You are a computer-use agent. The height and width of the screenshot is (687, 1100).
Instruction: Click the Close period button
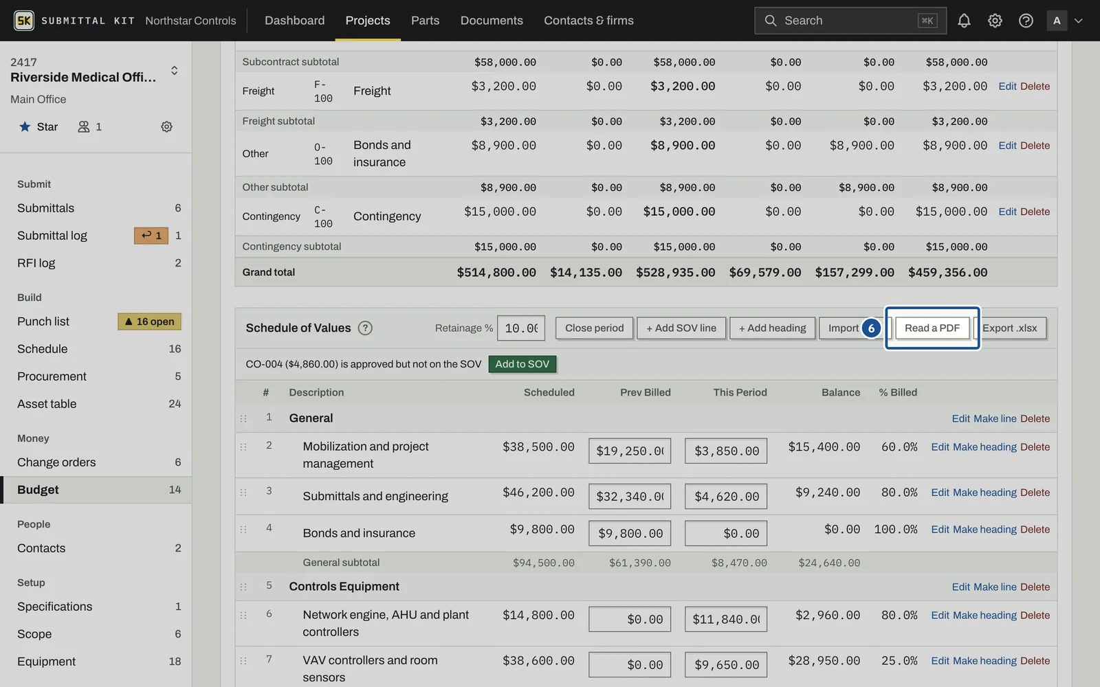(594, 328)
